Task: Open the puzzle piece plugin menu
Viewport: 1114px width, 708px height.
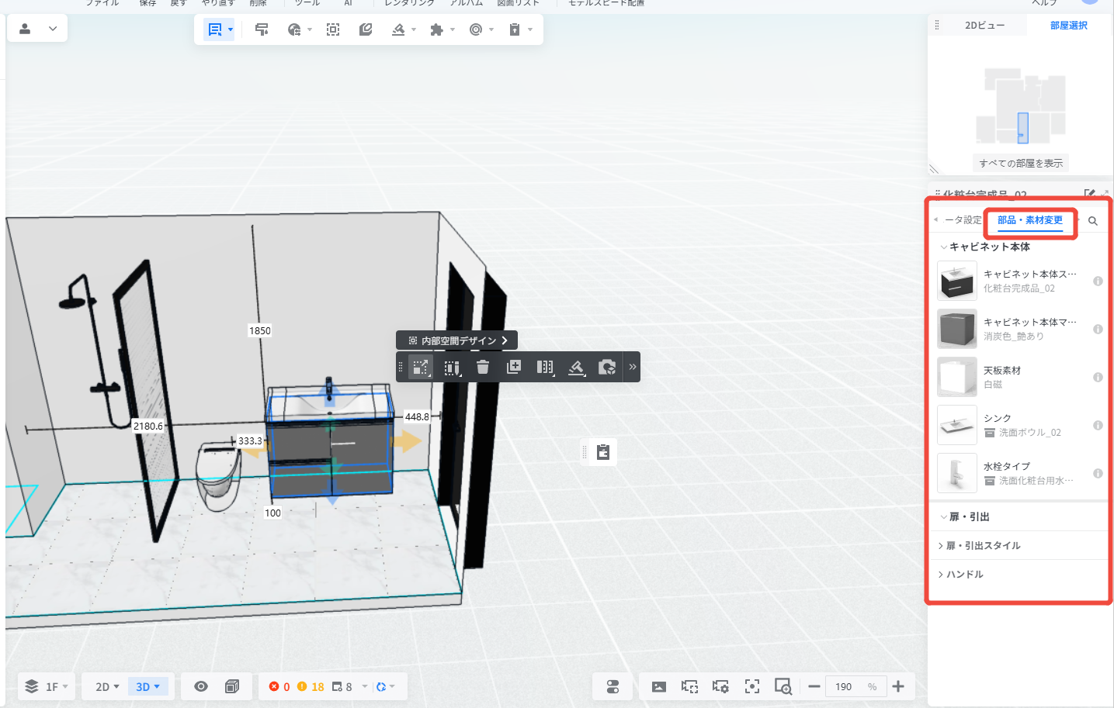Action: click(x=436, y=29)
